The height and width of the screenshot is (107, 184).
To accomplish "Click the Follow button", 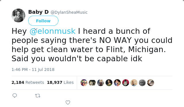I will (x=43, y=21).
